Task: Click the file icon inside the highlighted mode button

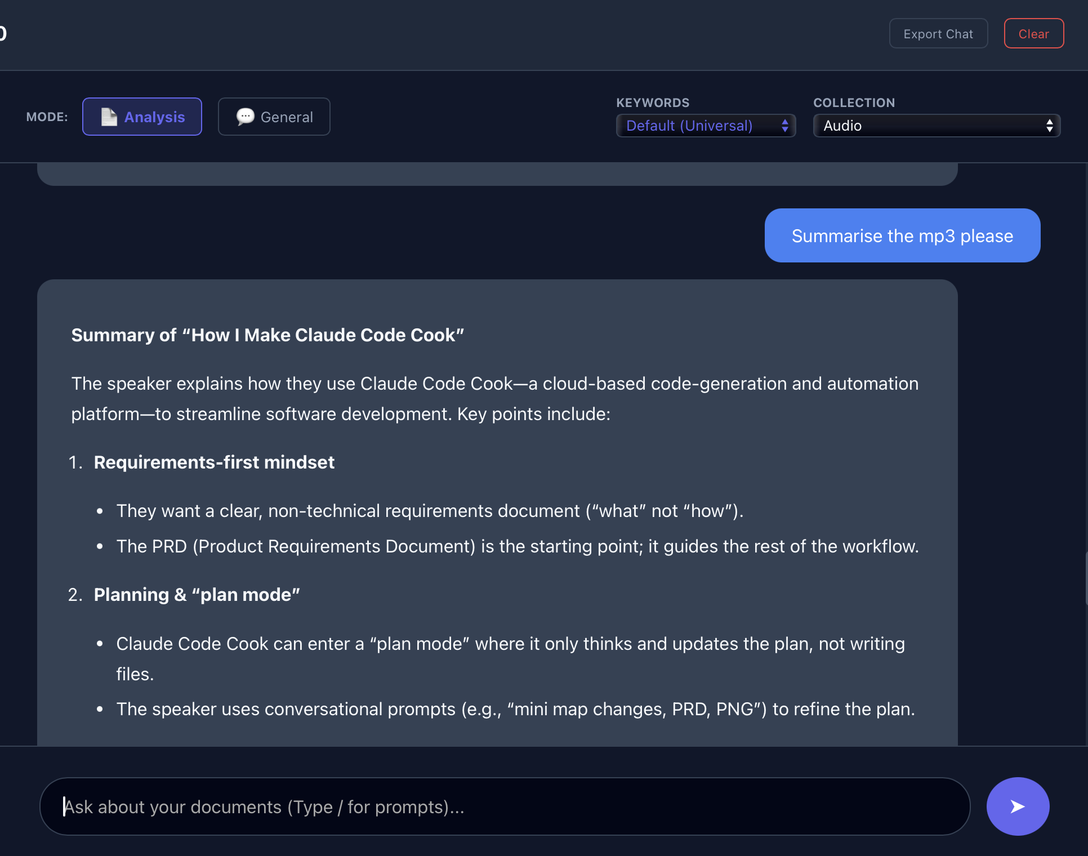Action: (x=108, y=117)
